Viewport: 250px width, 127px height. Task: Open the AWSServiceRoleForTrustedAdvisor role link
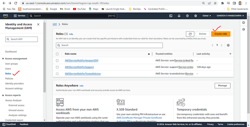83,74
